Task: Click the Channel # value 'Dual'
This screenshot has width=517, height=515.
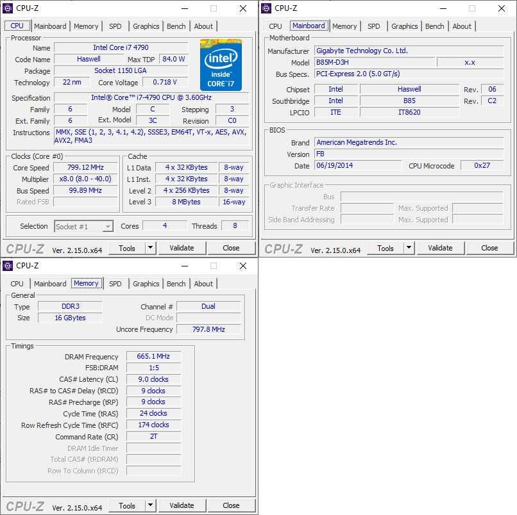Action: [x=208, y=306]
